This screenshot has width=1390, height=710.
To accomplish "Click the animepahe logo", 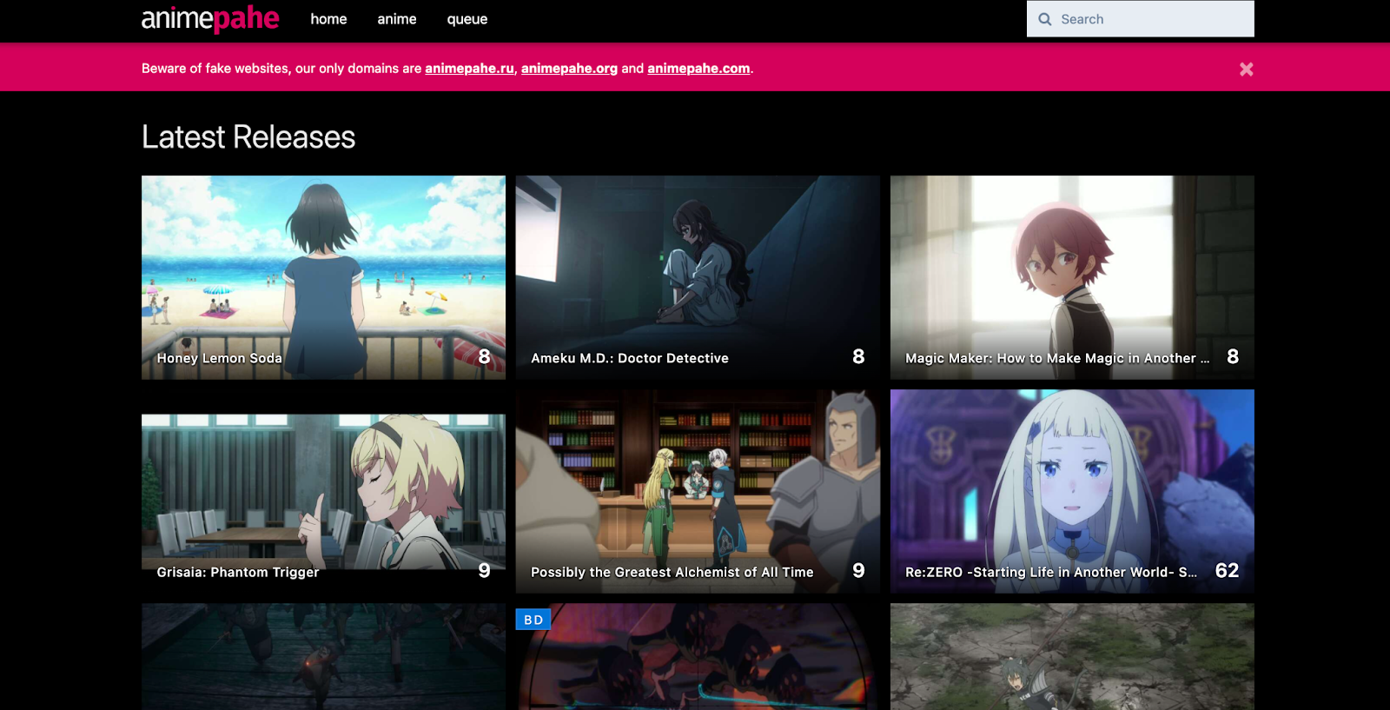I will pyautogui.click(x=210, y=18).
